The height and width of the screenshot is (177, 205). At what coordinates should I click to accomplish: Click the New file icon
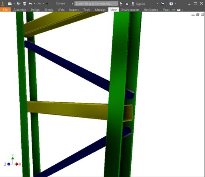(10, 4)
